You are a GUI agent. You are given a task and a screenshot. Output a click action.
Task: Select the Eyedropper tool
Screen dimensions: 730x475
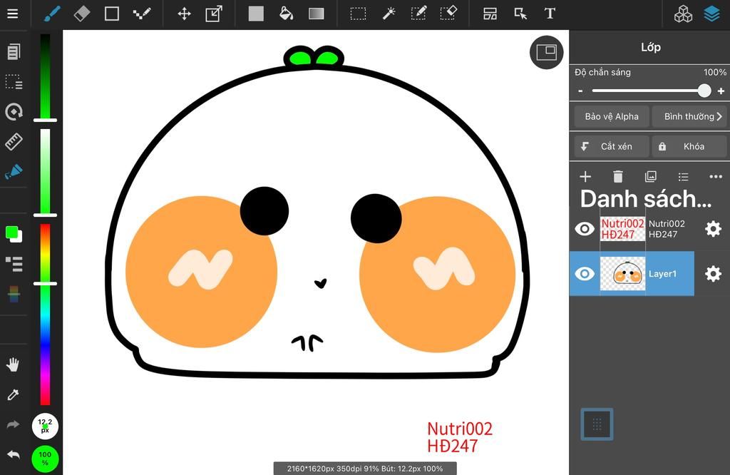point(13,395)
